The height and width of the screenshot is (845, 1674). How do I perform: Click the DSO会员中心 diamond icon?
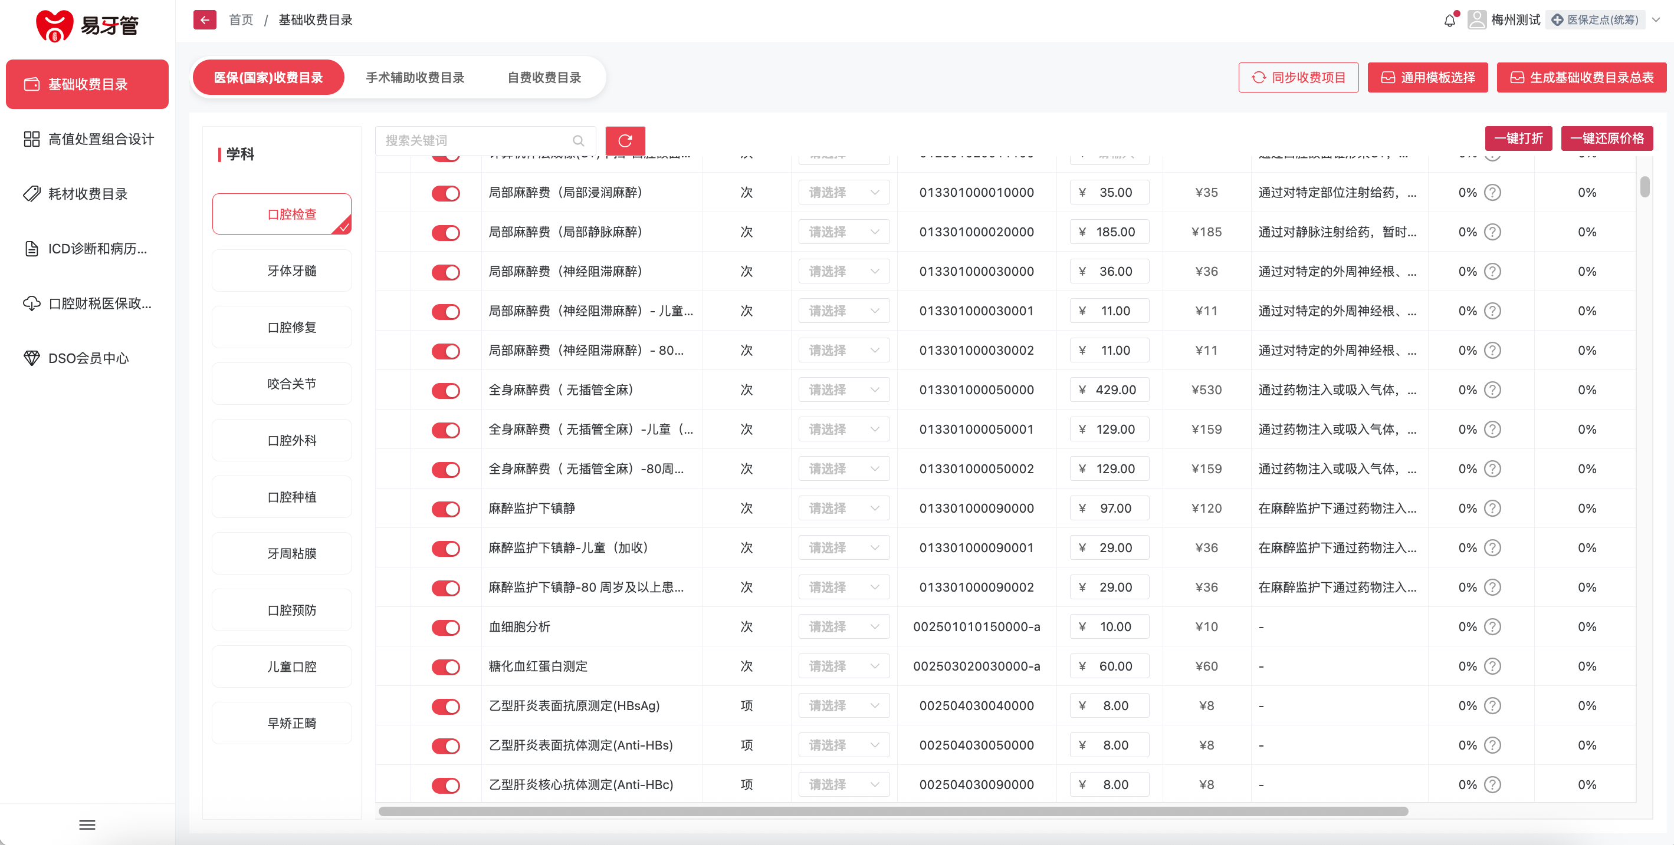pos(31,358)
